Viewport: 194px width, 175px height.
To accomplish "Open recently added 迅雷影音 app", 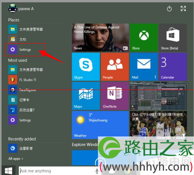I will [20, 148].
